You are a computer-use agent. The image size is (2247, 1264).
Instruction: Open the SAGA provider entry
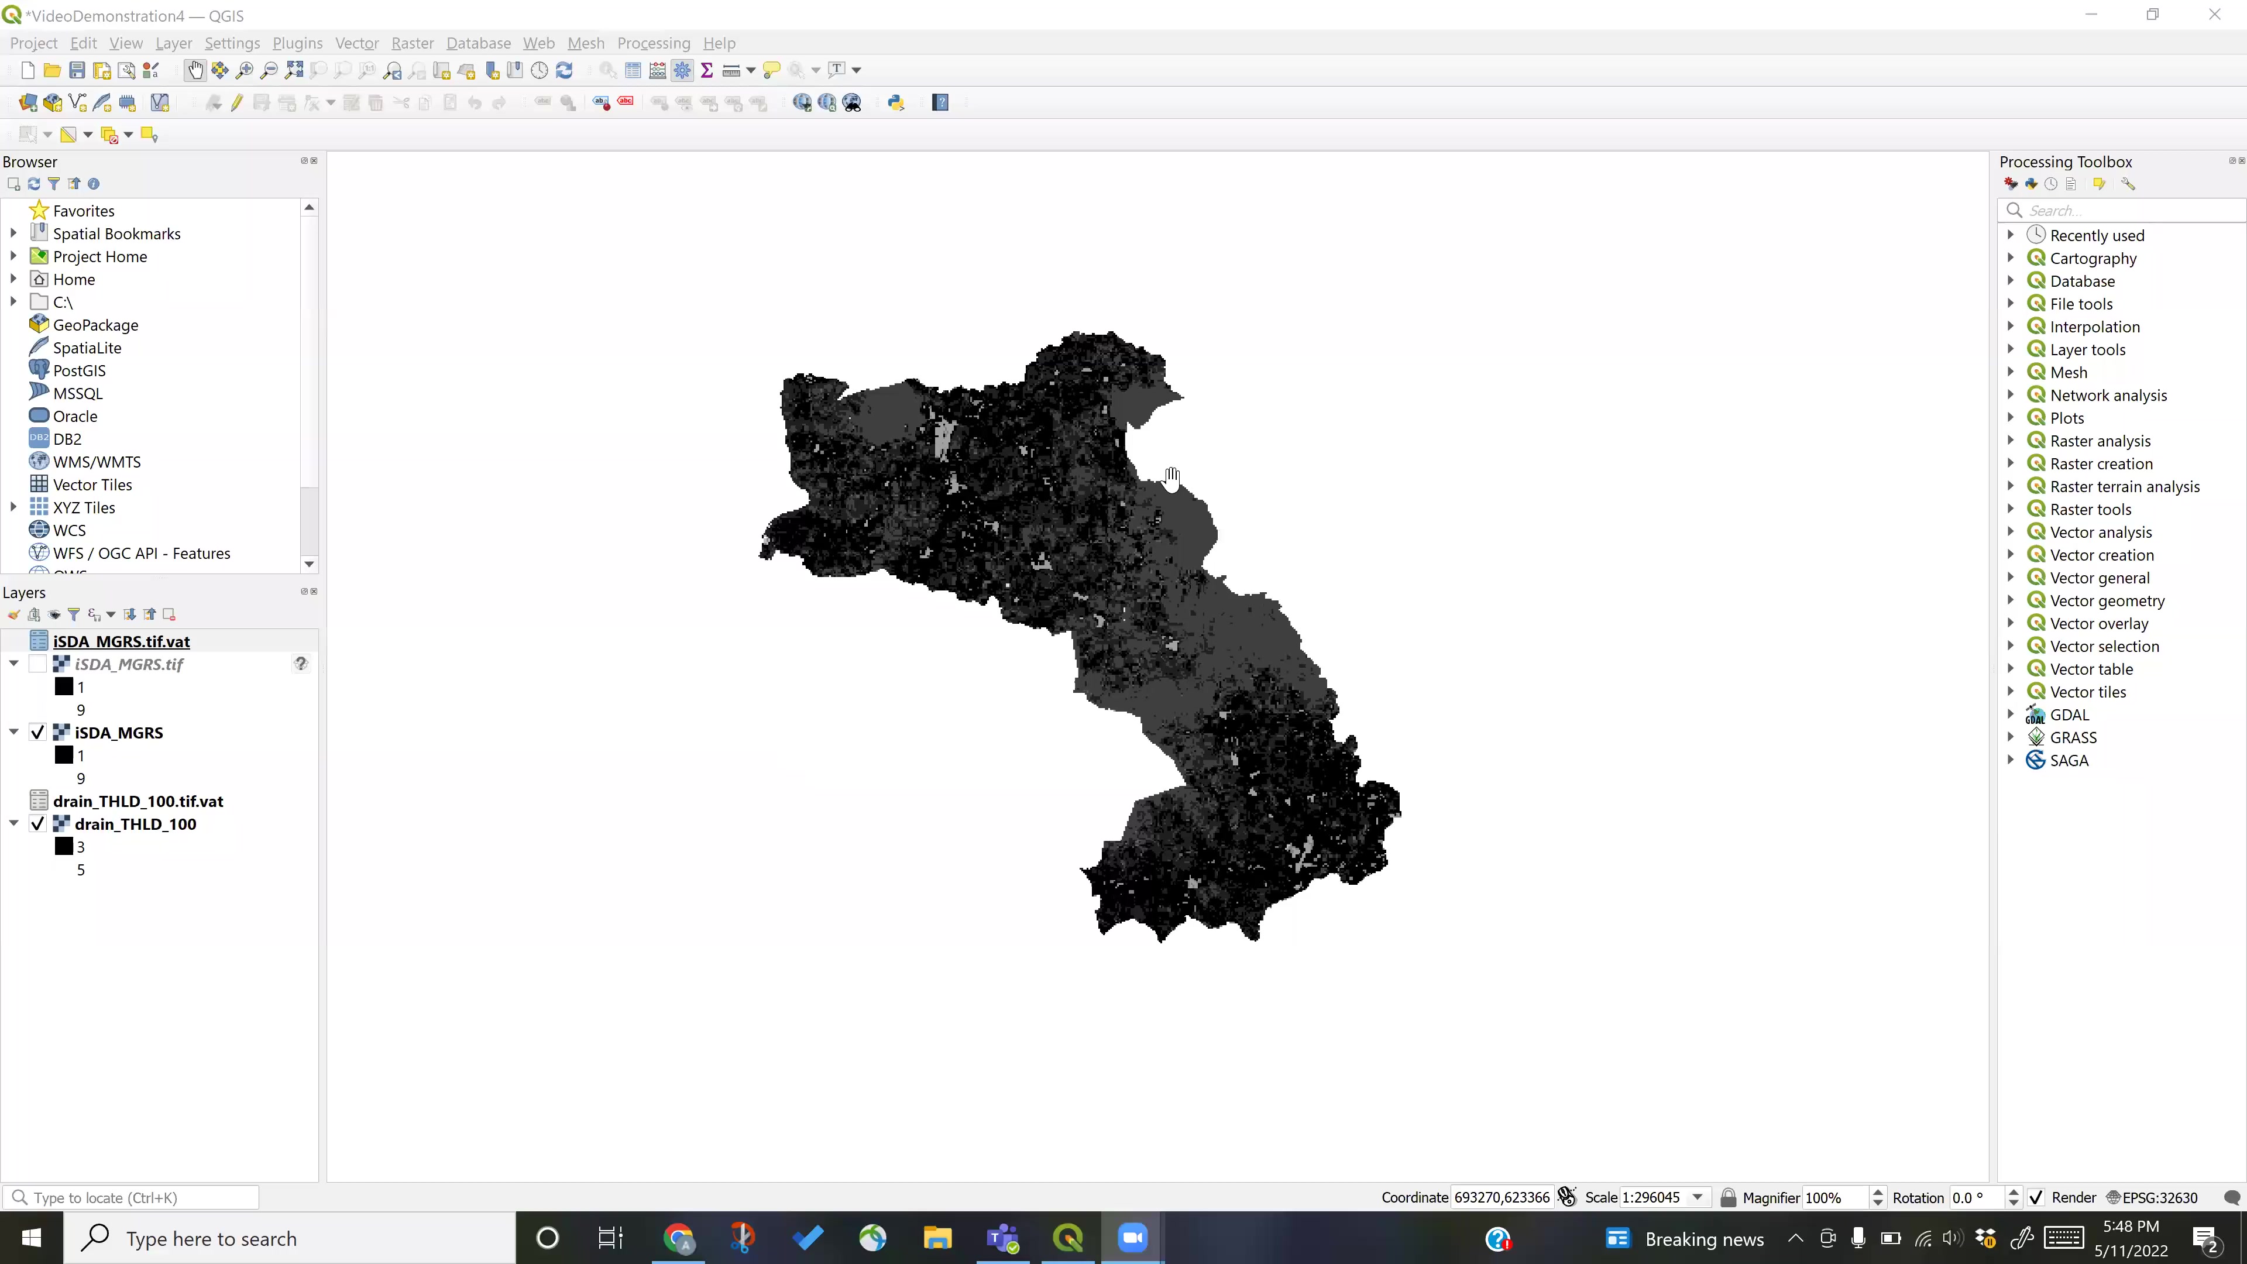2069,760
